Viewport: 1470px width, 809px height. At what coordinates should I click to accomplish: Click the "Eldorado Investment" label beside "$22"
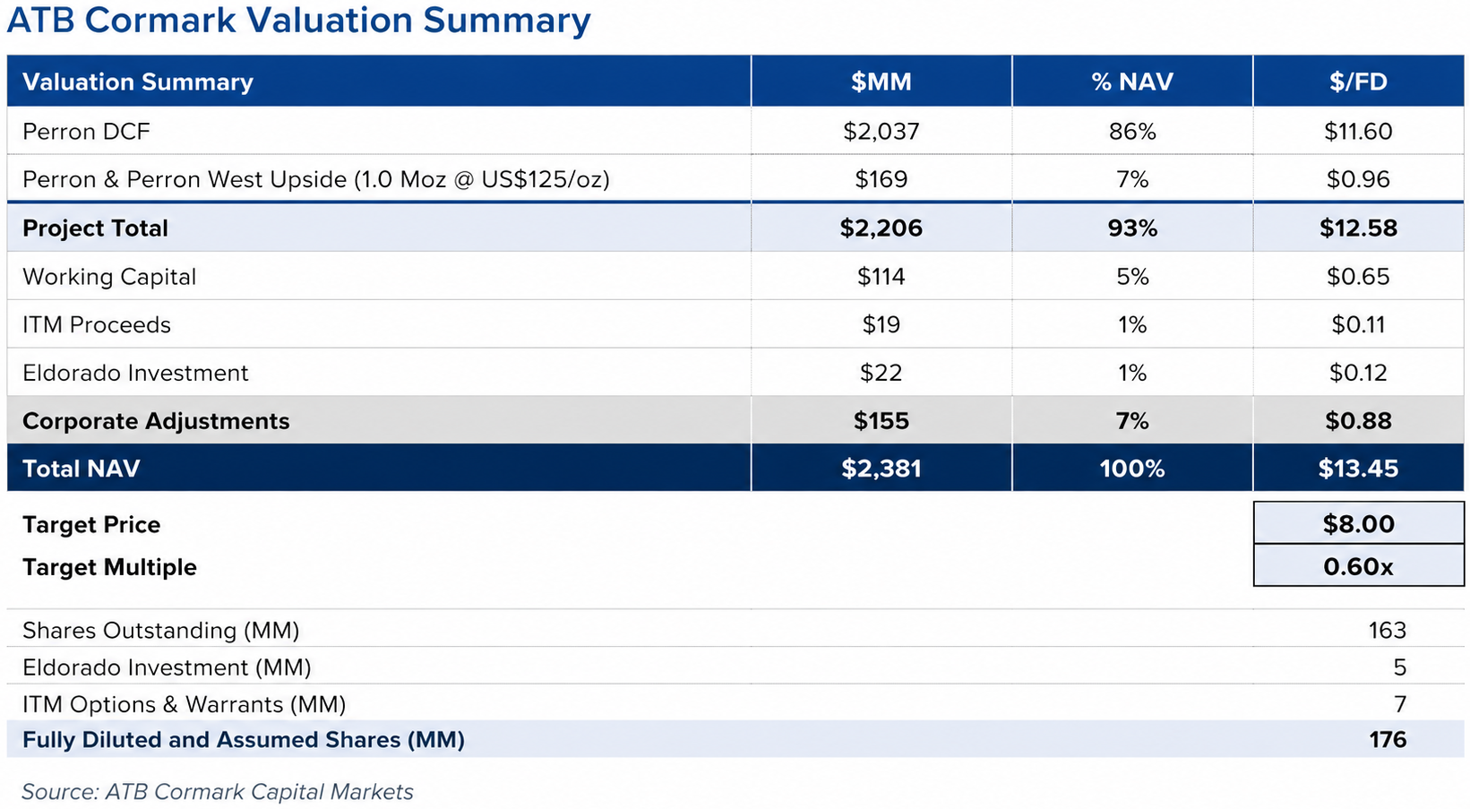pyautogui.click(x=135, y=373)
